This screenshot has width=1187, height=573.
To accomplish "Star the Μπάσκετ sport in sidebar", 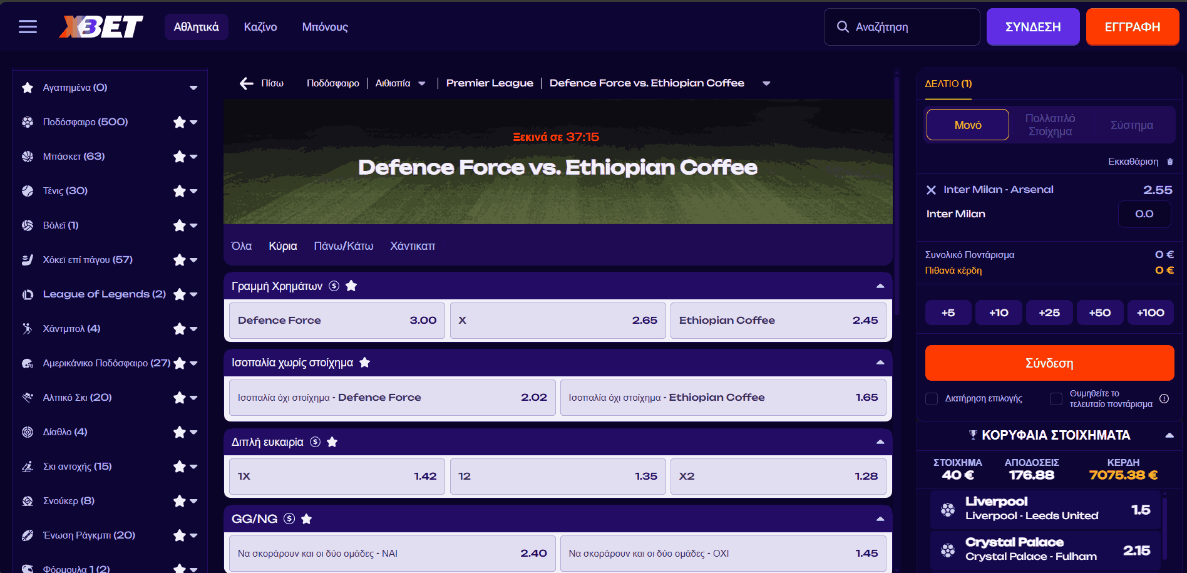I will (x=180, y=157).
